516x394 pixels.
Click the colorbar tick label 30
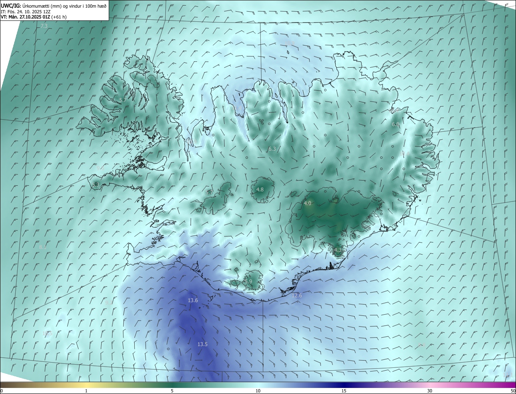point(430,391)
